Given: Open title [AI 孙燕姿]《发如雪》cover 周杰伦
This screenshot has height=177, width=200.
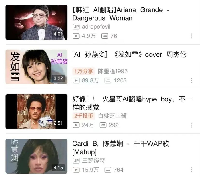Looking at the screenshot, I should [x=129, y=55].
